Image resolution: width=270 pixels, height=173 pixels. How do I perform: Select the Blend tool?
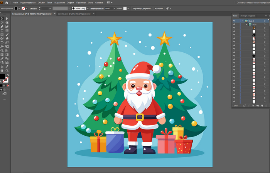click(x=7, y=59)
